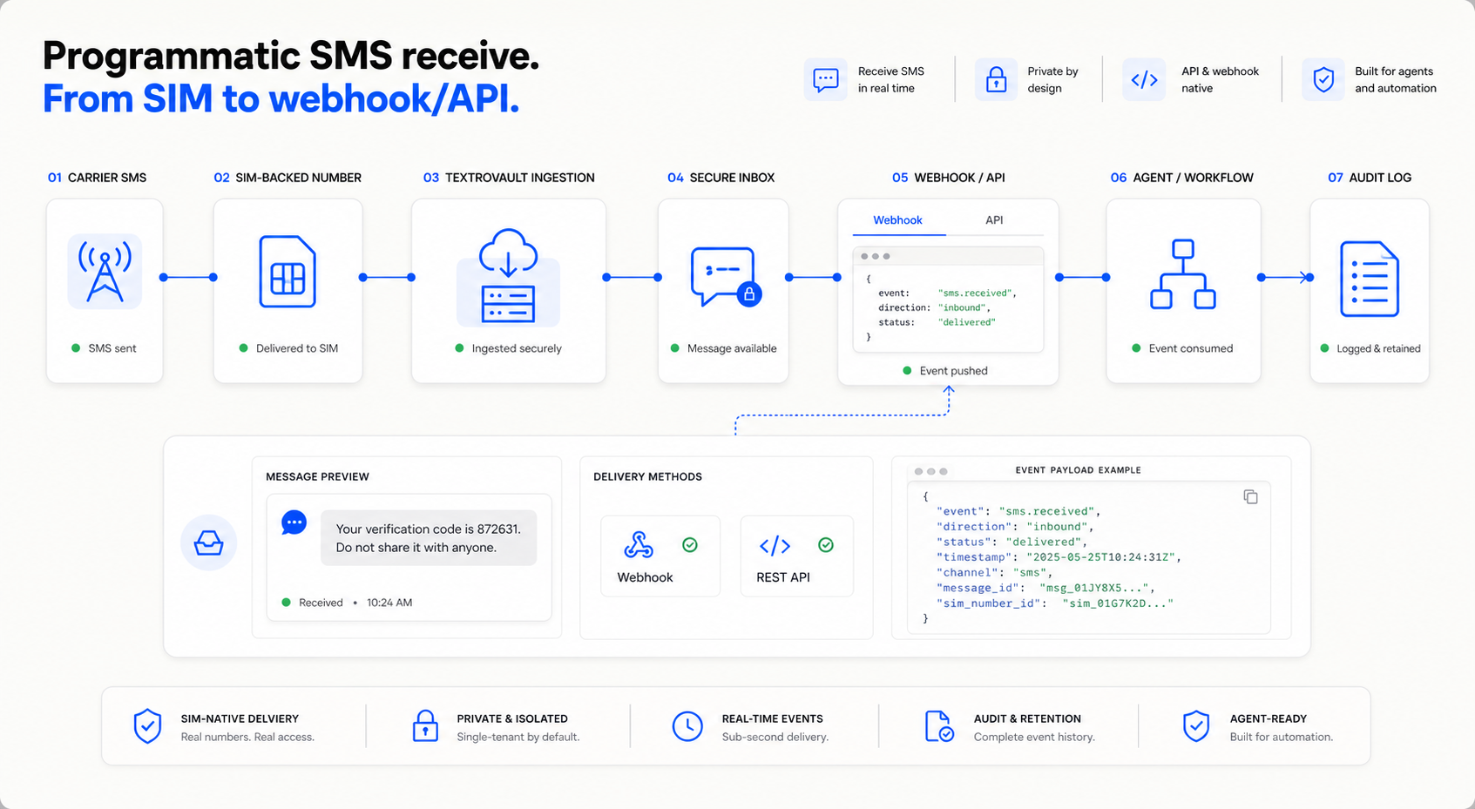Click the Secure Inbox locked message icon
Screen dimensions: 1475x809
tap(726, 277)
